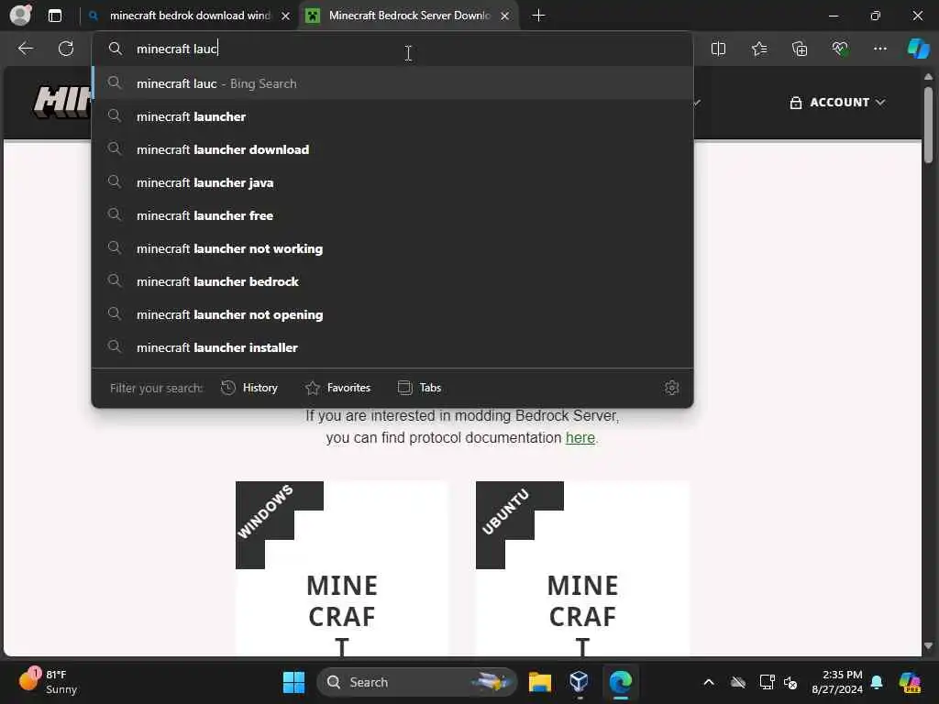Filter search by Favorites
Screen dimensions: 939x704
click(x=337, y=388)
